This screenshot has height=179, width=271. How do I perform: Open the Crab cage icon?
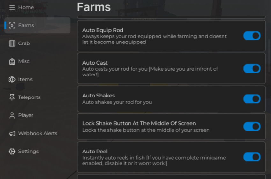pos(12,43)
